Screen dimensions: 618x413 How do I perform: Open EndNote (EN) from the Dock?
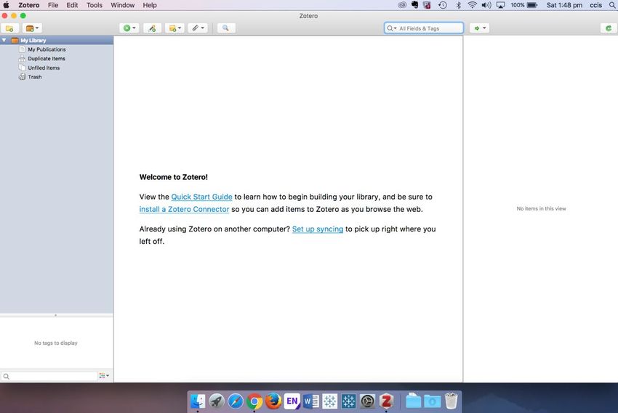tap(292, 401)
